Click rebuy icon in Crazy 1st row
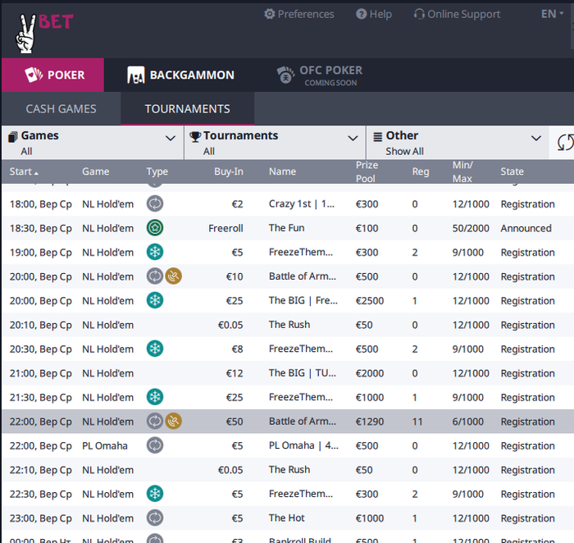The width and height of the screenshot is (574, 543). pos(155,203)
